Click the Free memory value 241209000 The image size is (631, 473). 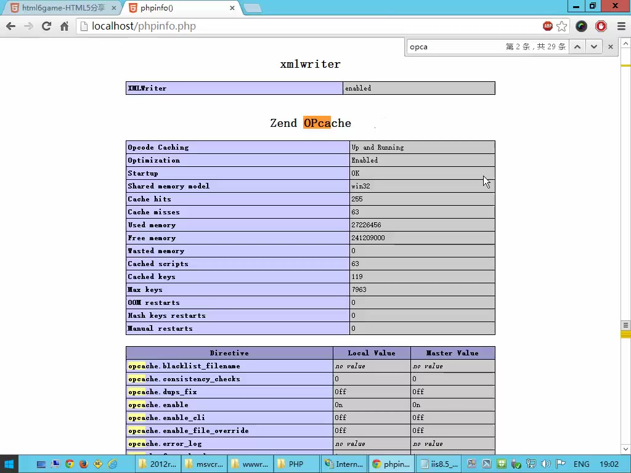(x=368, y=238)
